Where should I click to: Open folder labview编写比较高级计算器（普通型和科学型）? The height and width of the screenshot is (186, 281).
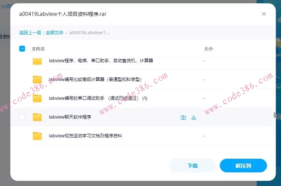[95, 79]
